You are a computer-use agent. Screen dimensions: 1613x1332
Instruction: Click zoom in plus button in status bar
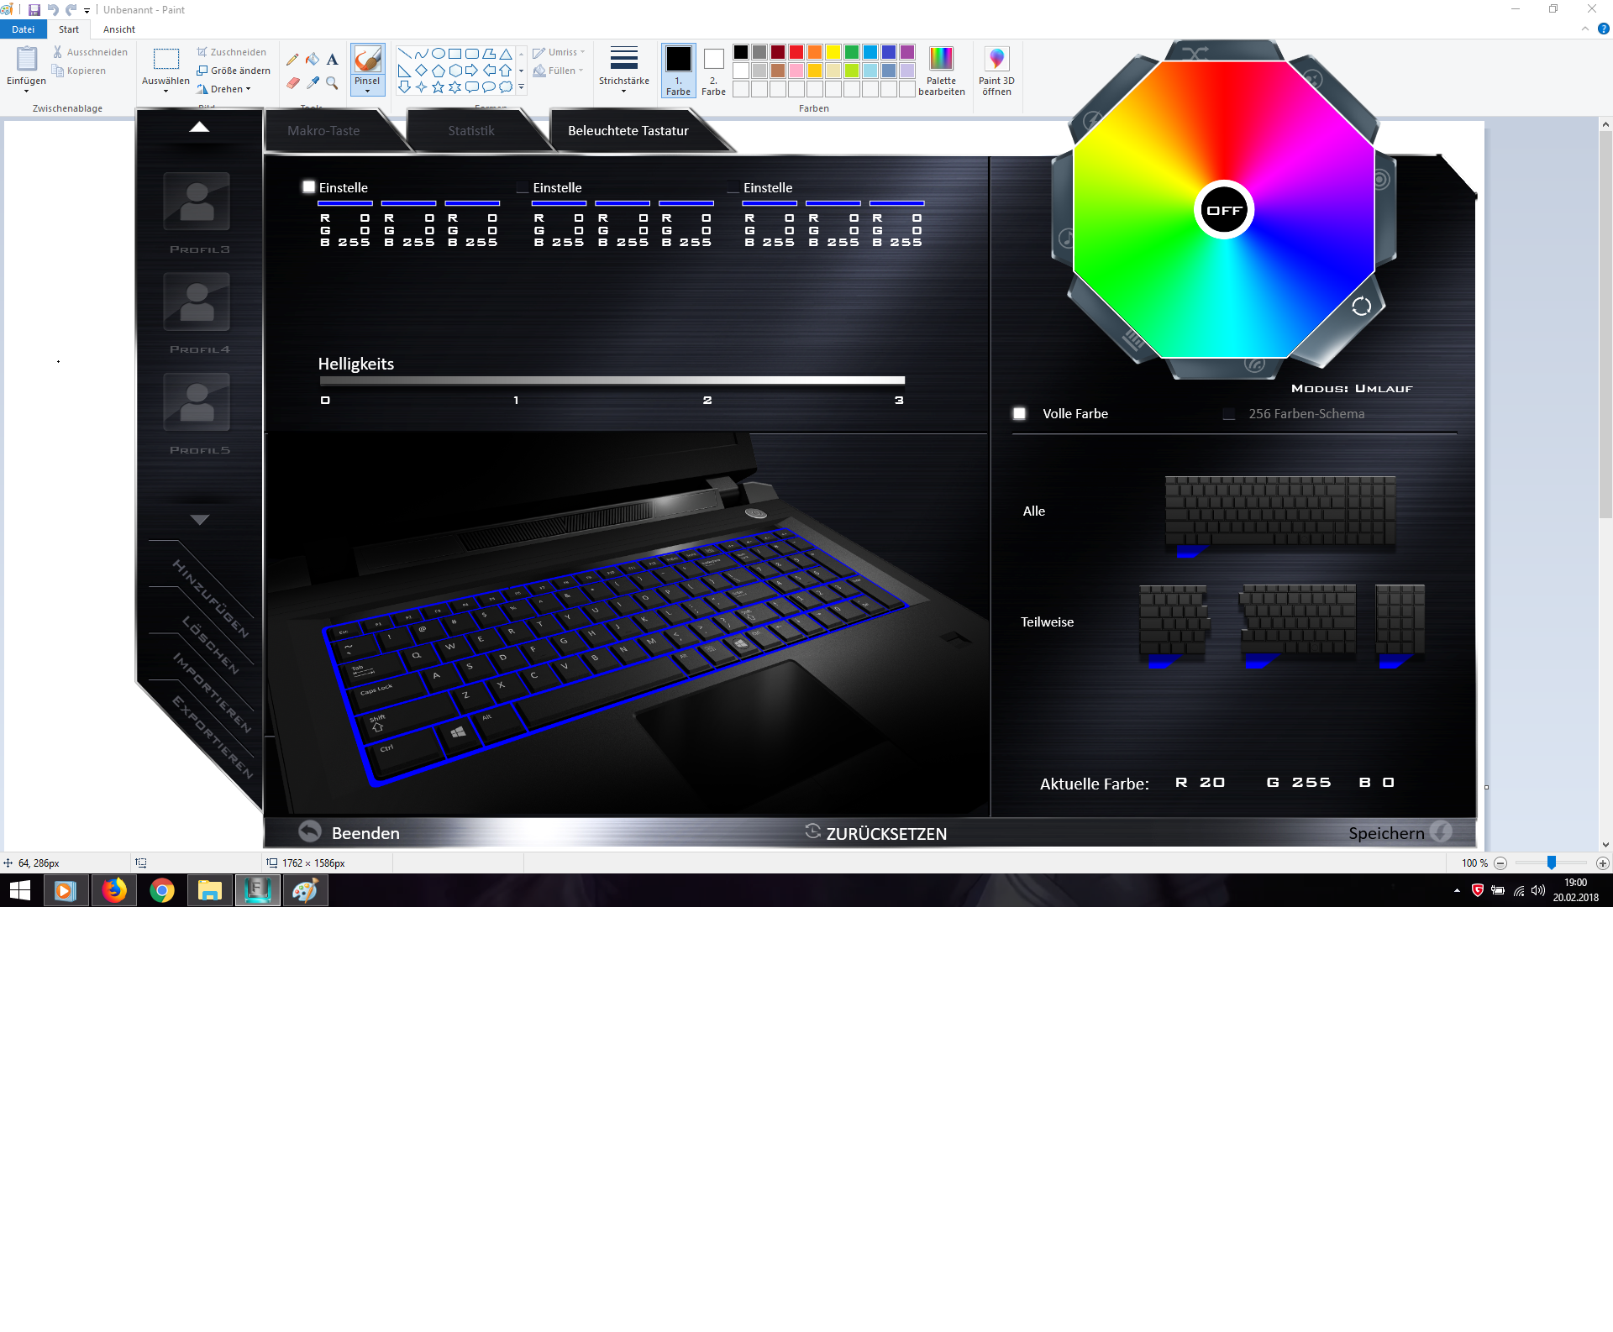coord(1603,863)
